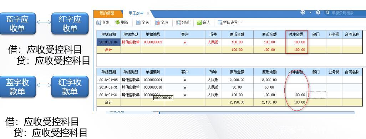Image resolution: width=366 pixels, height=139 pixels.
Task: Click the 单据条码搜索 search field
Action: 345,13
